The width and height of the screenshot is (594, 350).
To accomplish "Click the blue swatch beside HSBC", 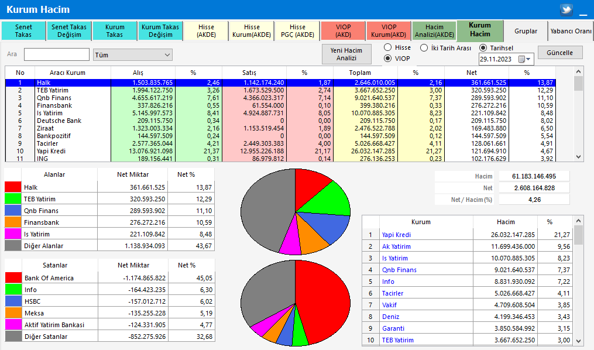I will [x=13, y=301].
